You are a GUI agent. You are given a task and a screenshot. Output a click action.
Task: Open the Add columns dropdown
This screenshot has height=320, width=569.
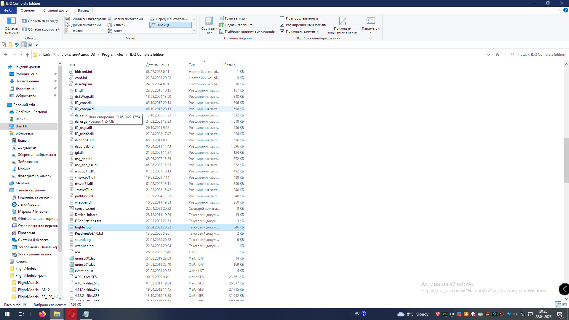click(236, 25)
